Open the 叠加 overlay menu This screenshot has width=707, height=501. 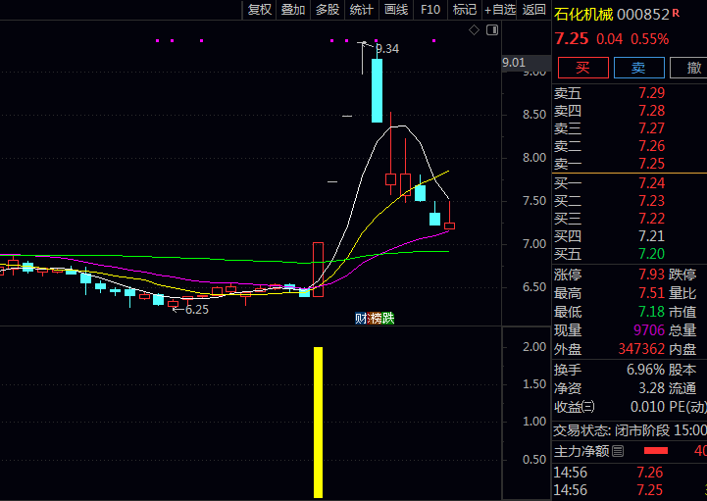pyautogui.click(x=293, y=10)
